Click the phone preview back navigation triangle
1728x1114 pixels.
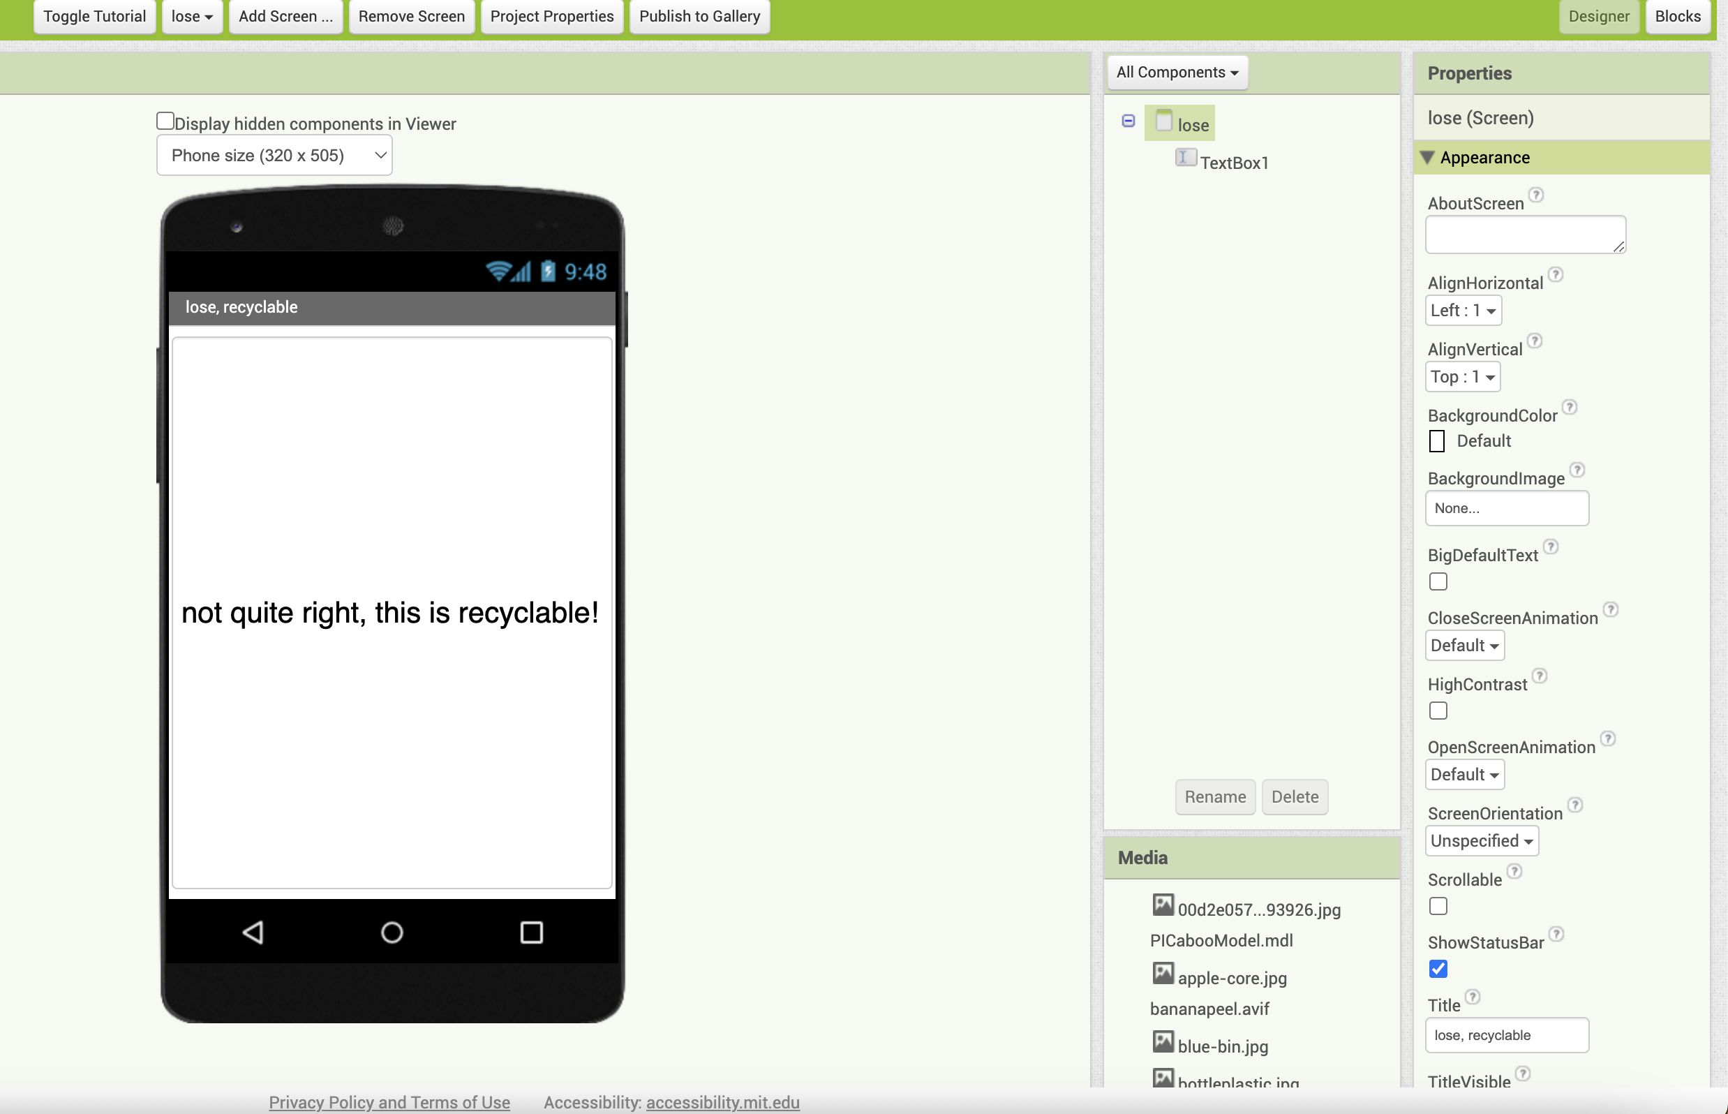253,933
